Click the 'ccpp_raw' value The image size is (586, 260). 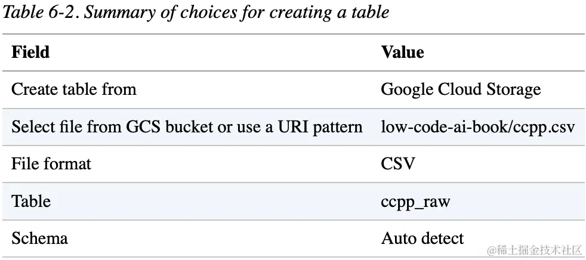pos(415,202)
